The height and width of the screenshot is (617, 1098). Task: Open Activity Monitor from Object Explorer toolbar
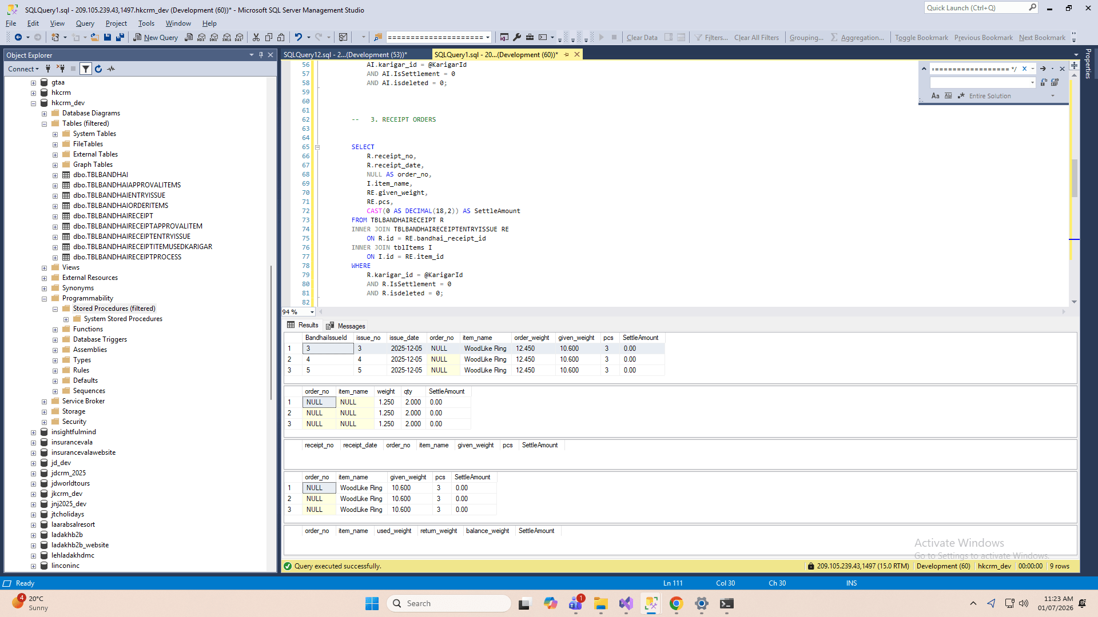click(111, 69)
